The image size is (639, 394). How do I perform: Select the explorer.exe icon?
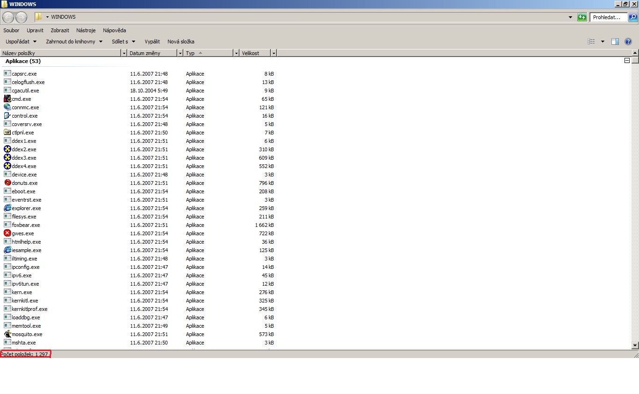(7, 208)
